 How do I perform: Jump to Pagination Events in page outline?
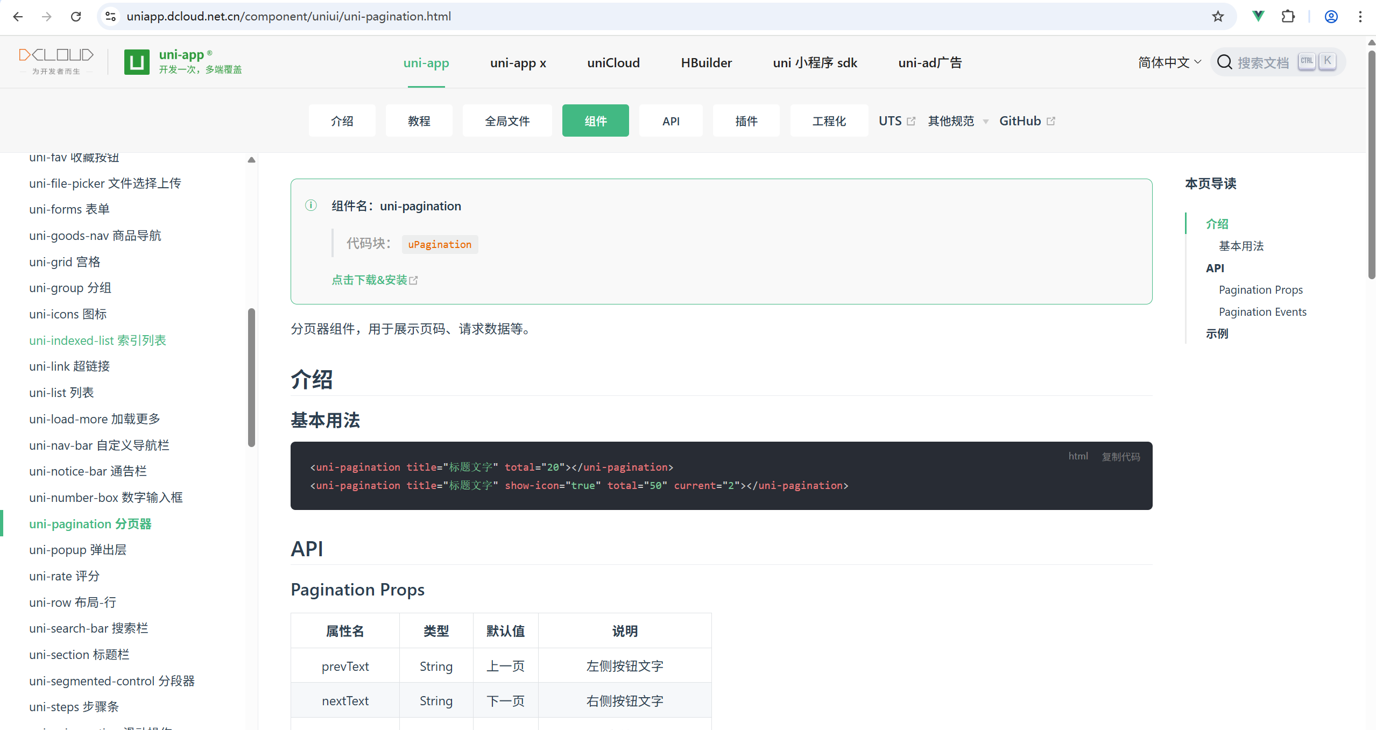(x=1262, y=312)
